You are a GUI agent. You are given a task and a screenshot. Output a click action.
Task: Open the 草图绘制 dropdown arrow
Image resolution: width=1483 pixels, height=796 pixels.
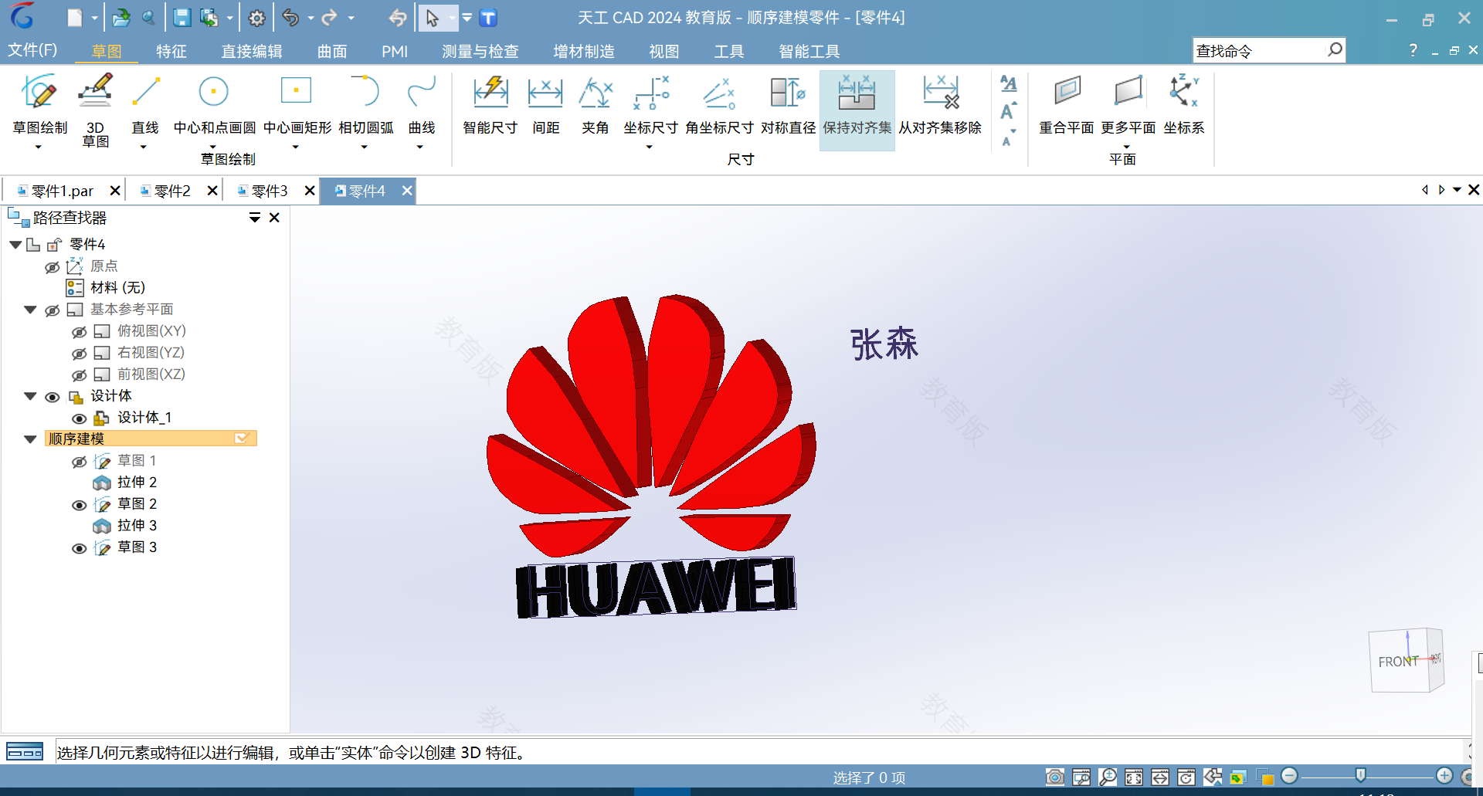[38, 147]
